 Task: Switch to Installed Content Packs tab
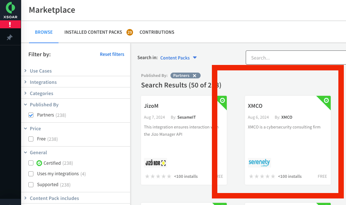coord(93,32)
